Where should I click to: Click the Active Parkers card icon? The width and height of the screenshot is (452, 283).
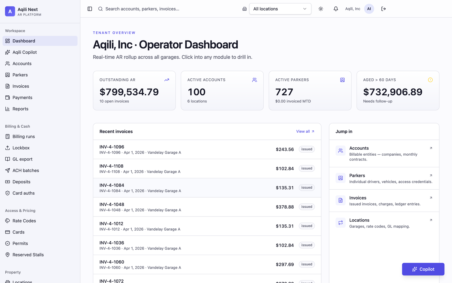point(342,80)
